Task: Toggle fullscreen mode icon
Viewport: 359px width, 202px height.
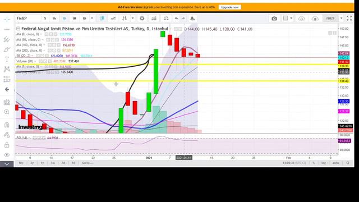Action: (x=349, y=19)
